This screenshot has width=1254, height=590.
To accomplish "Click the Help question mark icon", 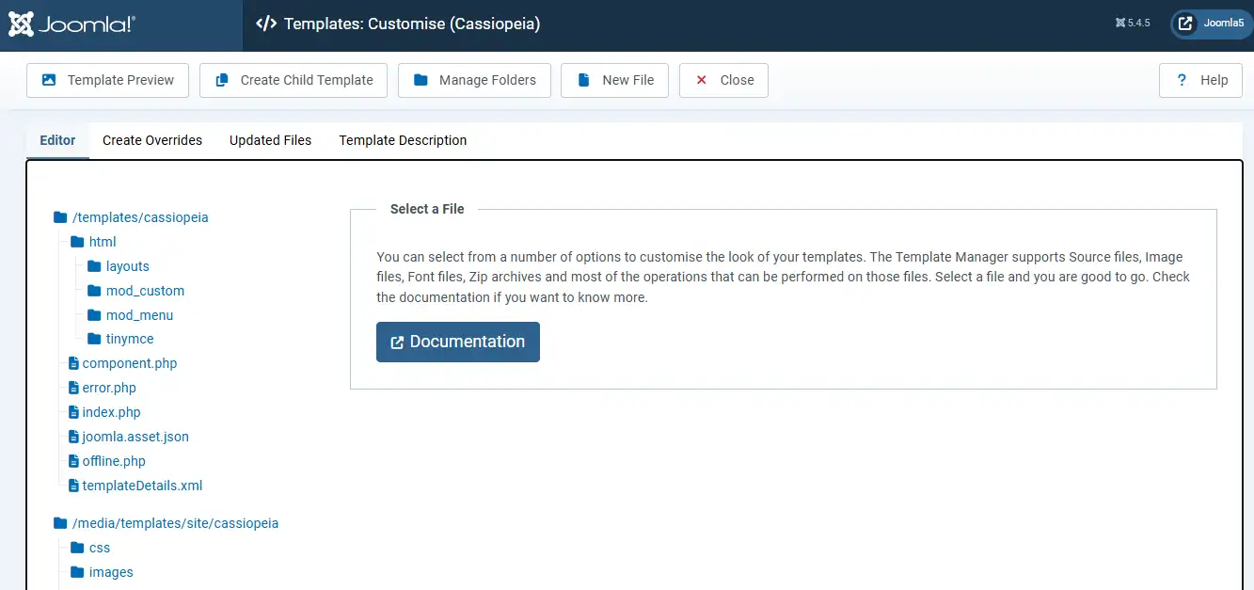I will (x=1182, y=80).
